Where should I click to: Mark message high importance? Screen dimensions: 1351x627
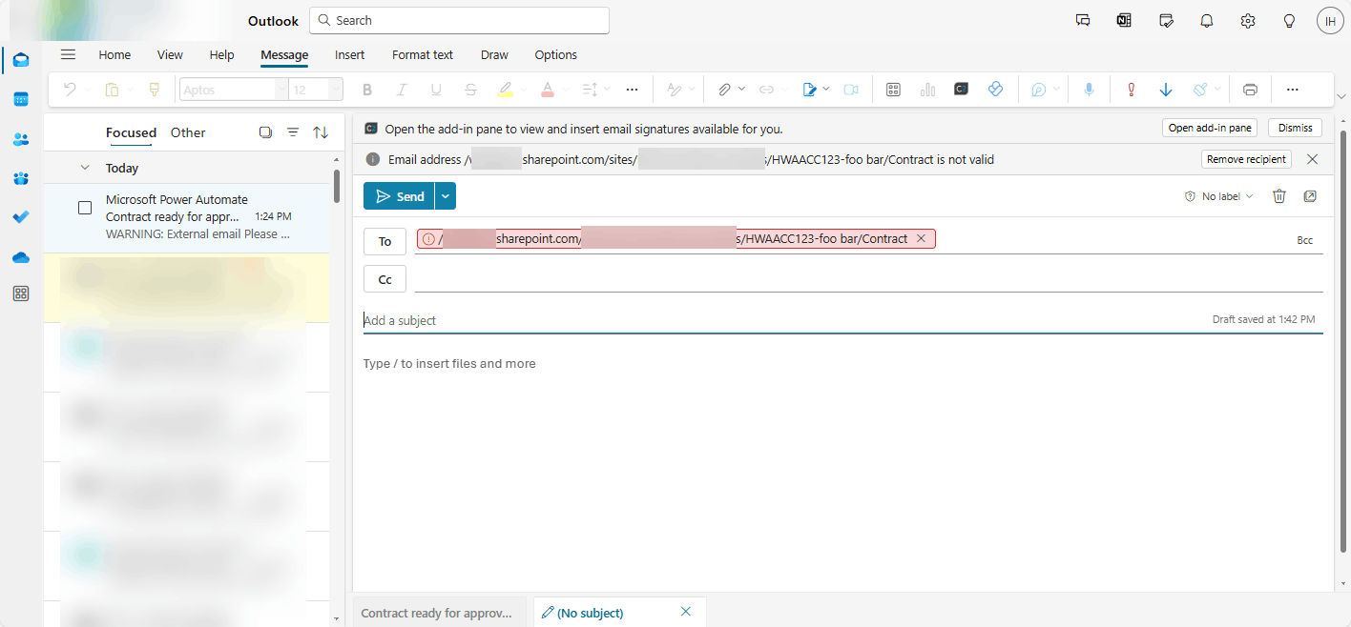[1131, 90]
